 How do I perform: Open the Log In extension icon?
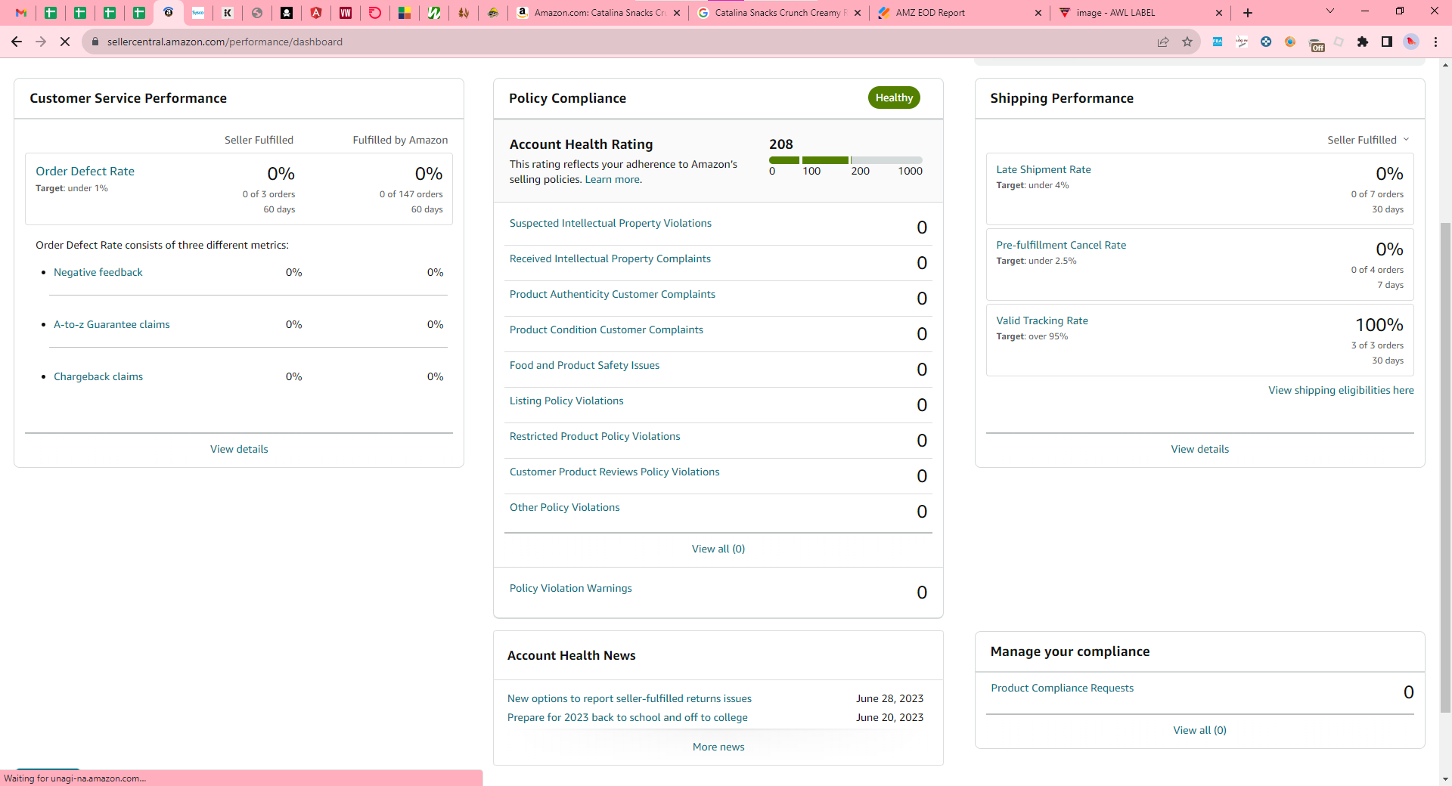click(1242, 42)
